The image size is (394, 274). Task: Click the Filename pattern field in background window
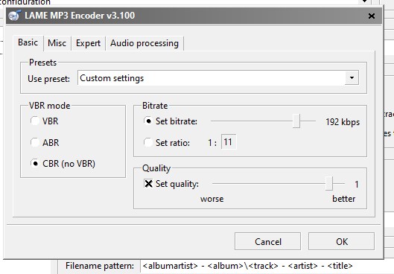(267, 267)
